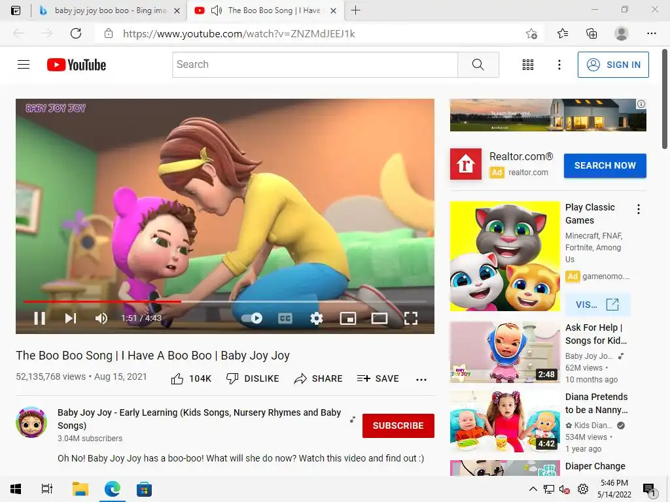Open options menu for Play Classic Games ad
This screenshot has width=670, height=502.
click(639, 209)
